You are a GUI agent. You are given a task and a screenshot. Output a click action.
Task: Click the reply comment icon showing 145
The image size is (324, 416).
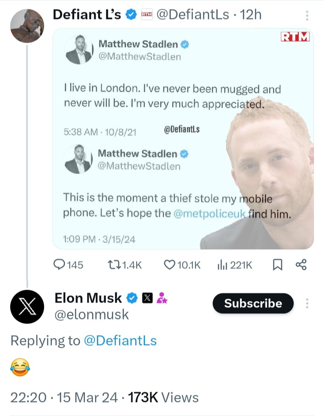58,265
